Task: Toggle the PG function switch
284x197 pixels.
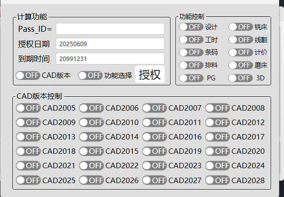Action: [191, 78]
